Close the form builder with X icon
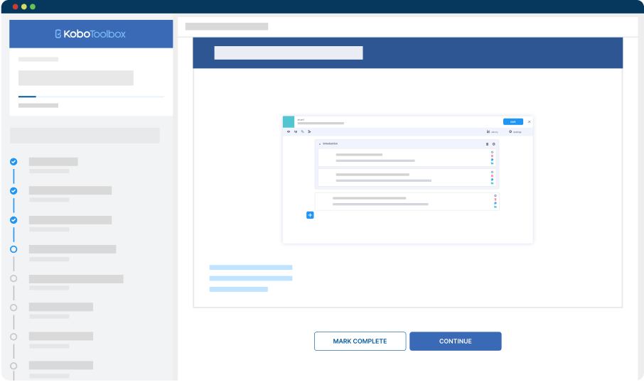The width and height of the screenshot is (644, 382). [529, 121]
